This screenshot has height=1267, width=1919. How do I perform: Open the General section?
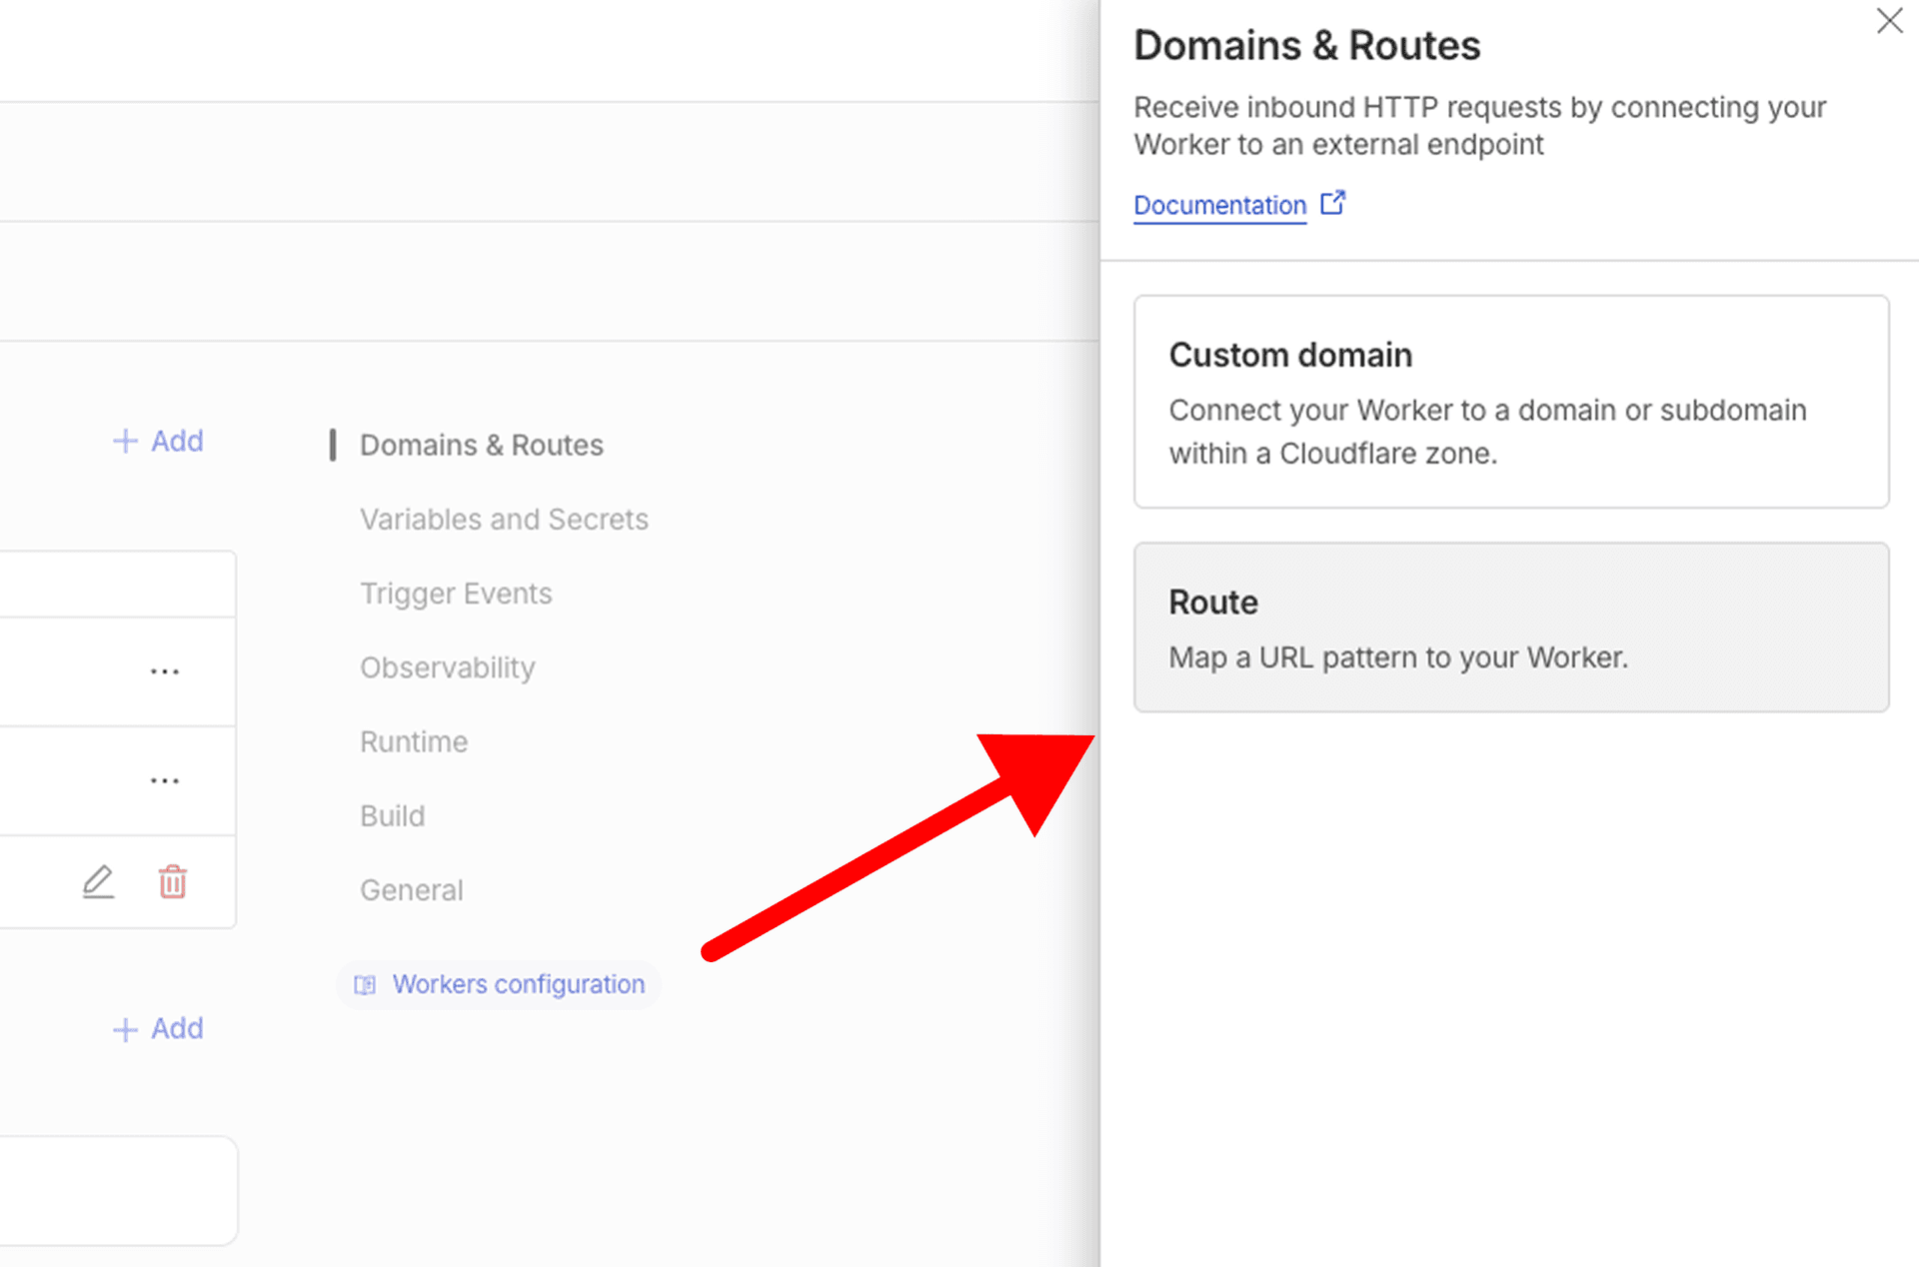pyautogui.click(x=411, y=889)
